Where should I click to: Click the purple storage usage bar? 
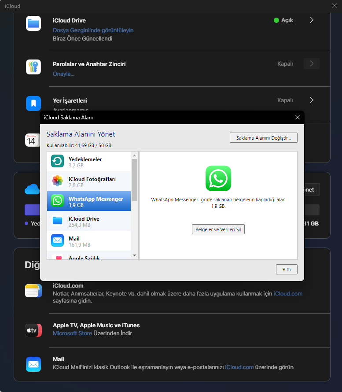(32, 210)
